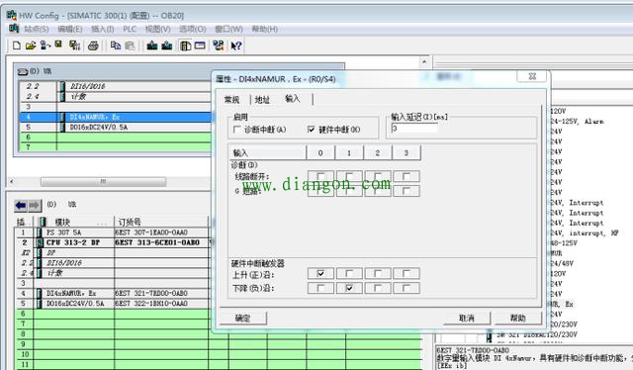Confirm the dialog with 确定 button
633x370 pixels.
pyautogui.click(x=243, y=319)
